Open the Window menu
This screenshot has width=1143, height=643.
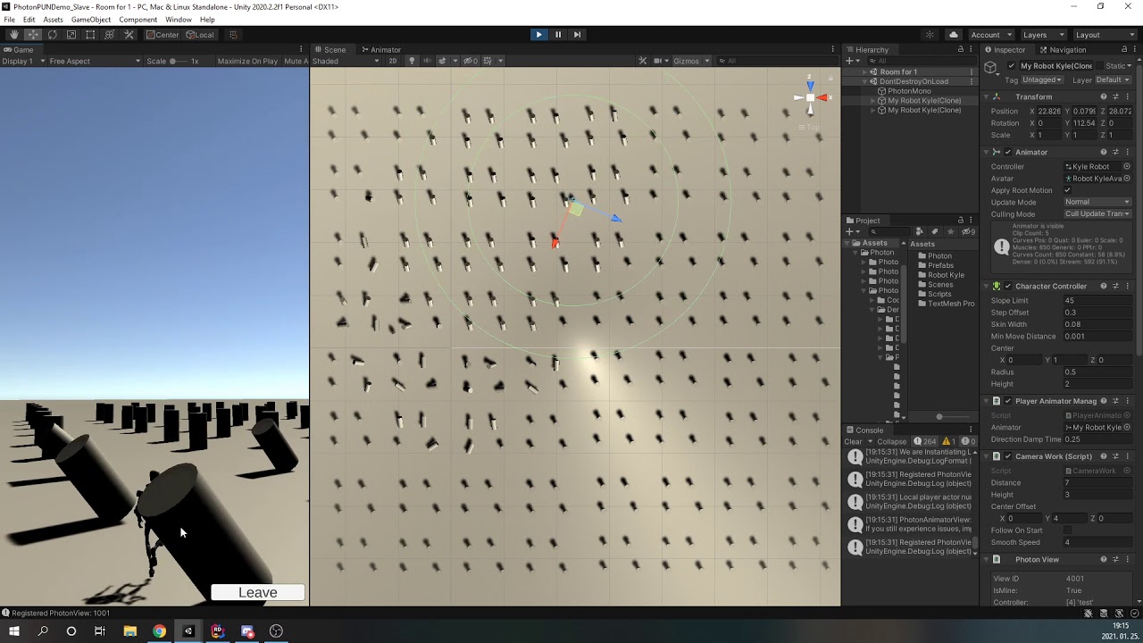(179, 20)
